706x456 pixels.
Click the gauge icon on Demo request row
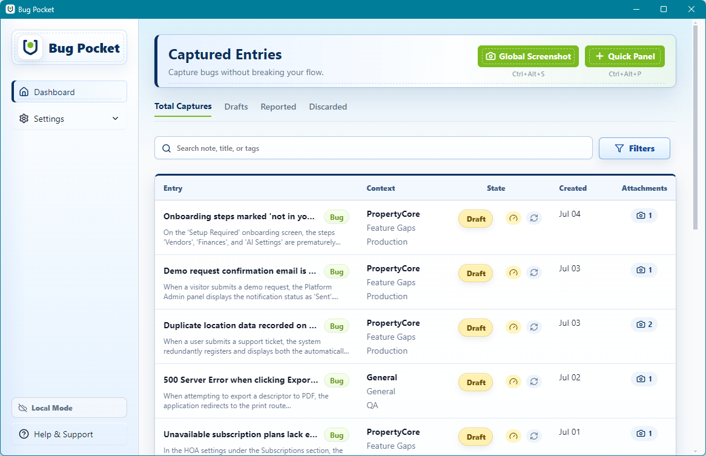[513, 273]
